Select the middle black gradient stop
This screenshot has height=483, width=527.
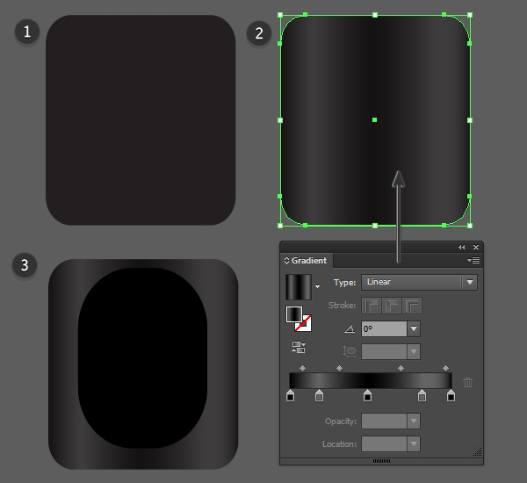tap(368, 395)
